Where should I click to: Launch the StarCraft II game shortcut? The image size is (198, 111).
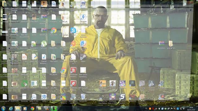coord(161,84)
